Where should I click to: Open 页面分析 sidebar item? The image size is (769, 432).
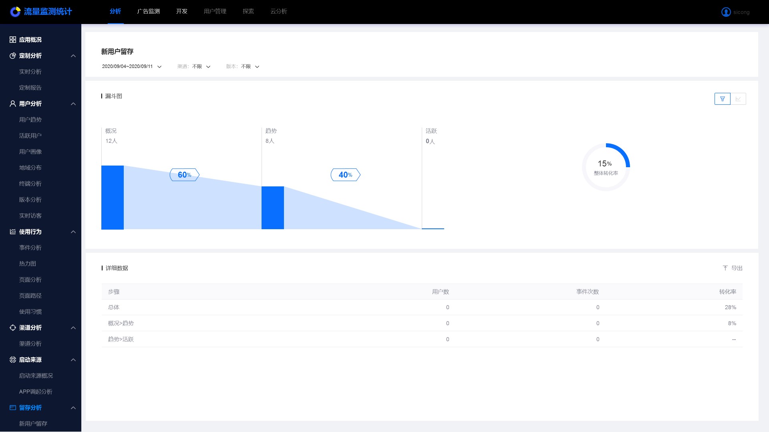(30, 280)
